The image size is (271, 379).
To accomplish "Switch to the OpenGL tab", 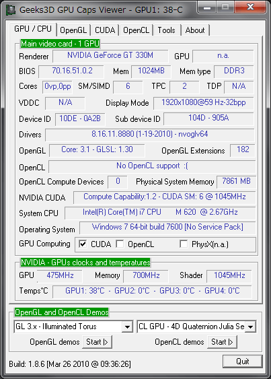I will point(73,30).
